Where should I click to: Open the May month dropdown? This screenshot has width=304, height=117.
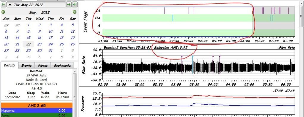[x=33, y=12]
